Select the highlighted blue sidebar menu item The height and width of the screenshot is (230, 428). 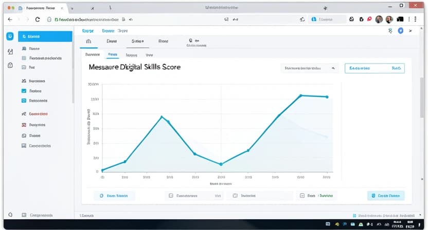tap(45, 36)
